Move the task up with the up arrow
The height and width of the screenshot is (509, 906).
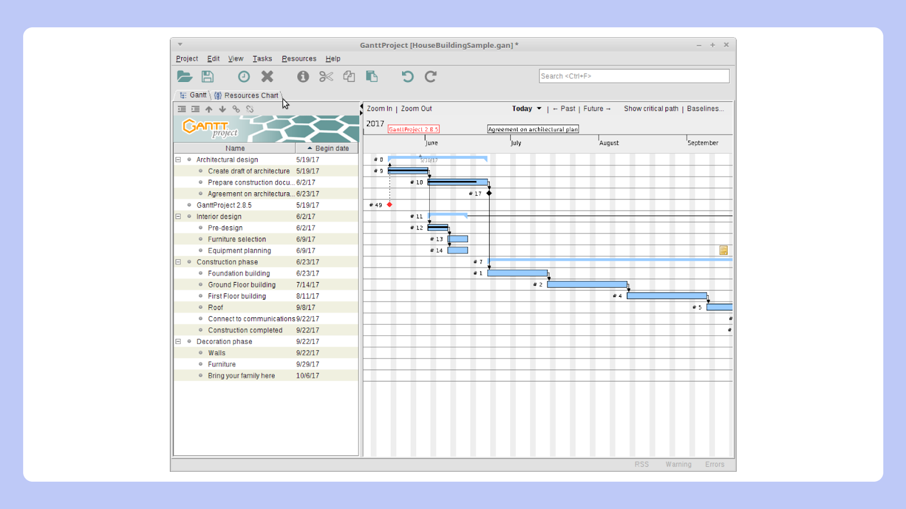(x=209, y=109)
